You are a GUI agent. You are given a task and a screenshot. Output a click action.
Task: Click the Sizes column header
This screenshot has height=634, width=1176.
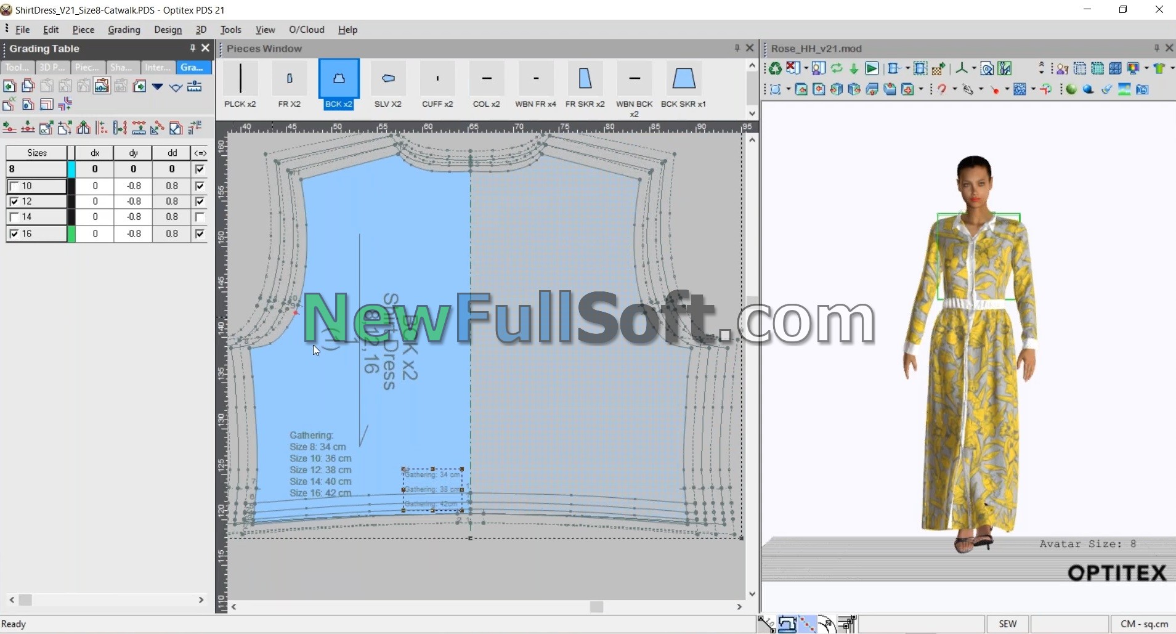pos(36,153)
